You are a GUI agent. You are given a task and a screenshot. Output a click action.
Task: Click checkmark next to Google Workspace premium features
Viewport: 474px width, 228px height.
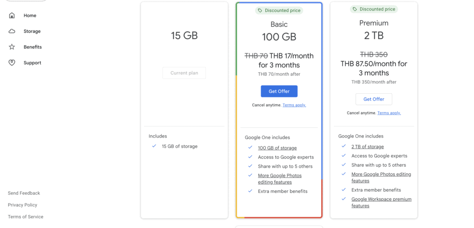click(344, 199)
